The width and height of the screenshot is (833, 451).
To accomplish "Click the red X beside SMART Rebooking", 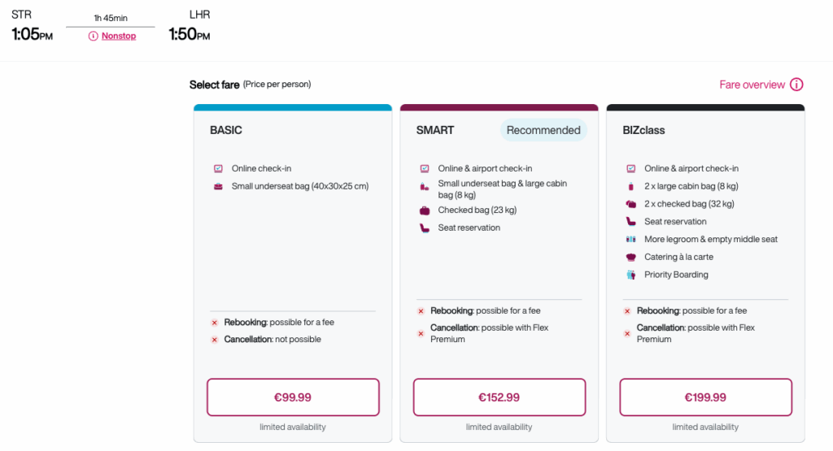I will [x=421, y=311].
